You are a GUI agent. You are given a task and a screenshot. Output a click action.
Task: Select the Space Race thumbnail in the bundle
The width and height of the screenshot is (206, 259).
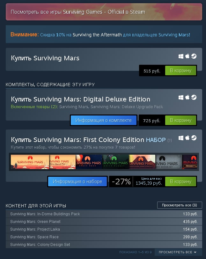coord(89,162)
